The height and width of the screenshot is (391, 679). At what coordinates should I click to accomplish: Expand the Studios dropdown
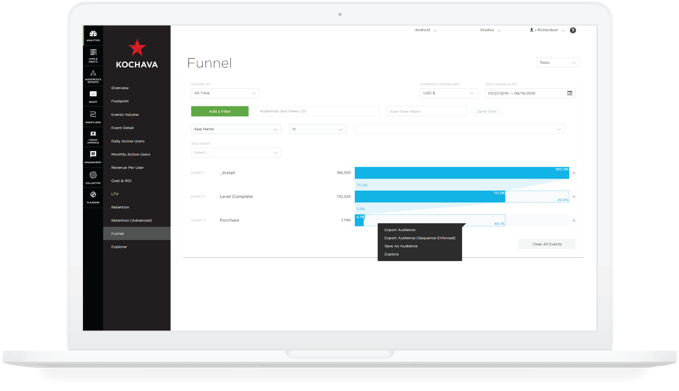coord(490,30)
